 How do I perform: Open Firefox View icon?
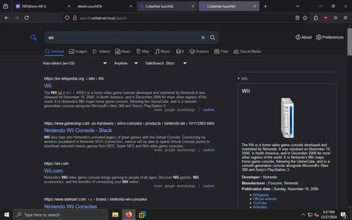[5, 6]
